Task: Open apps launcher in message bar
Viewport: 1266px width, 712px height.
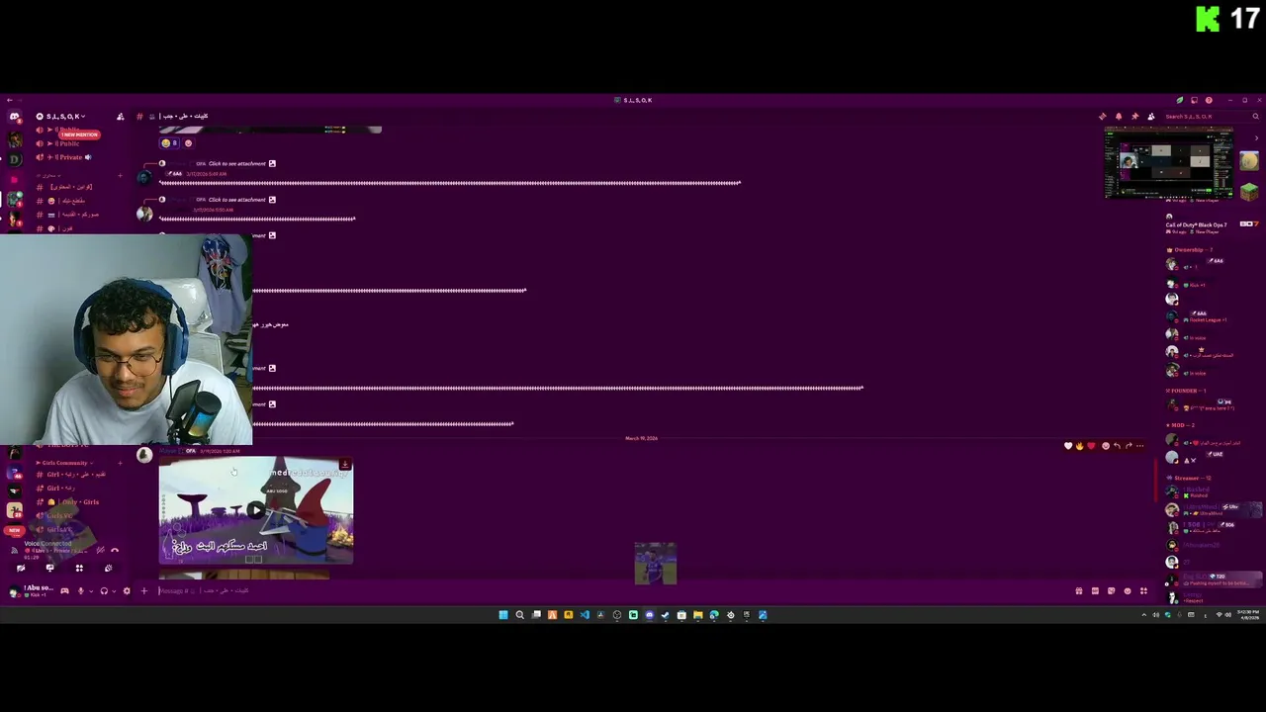Action: pos(1143,591)
